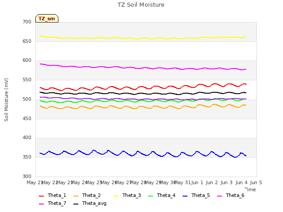Click the Jun 3 x-axis label
The image size is (283, 212).
[226, 182]
